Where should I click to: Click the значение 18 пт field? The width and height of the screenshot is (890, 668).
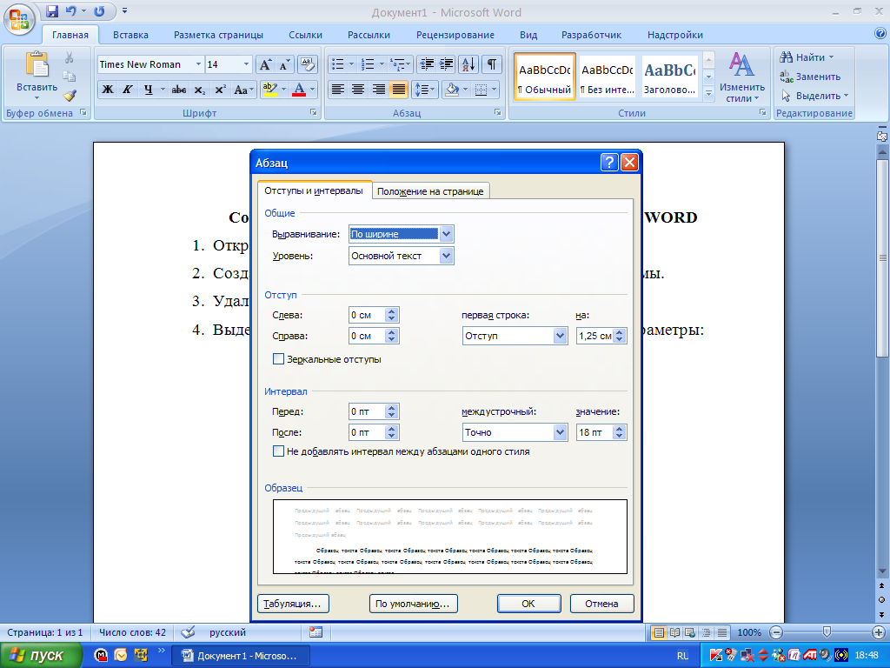coord(594,432)
